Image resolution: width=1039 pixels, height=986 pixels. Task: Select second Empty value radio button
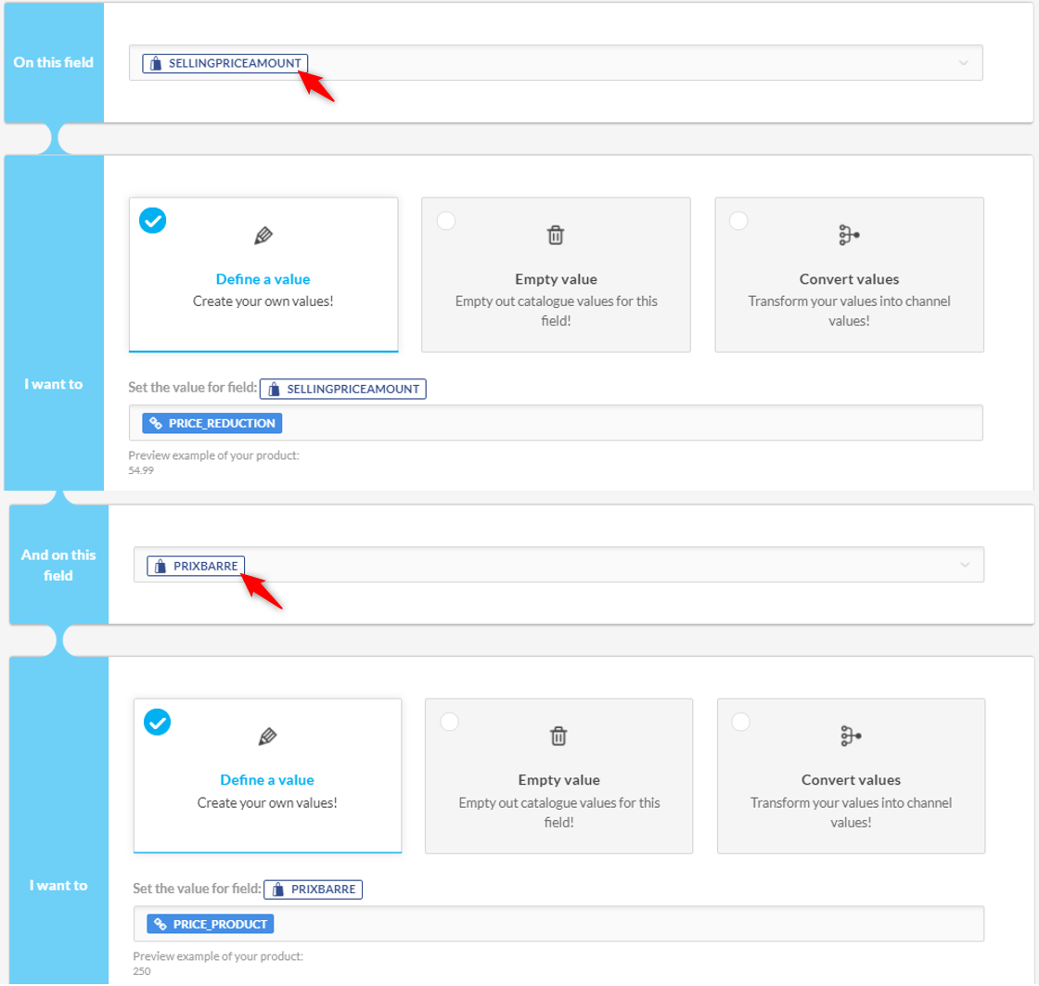coord(450,722)
